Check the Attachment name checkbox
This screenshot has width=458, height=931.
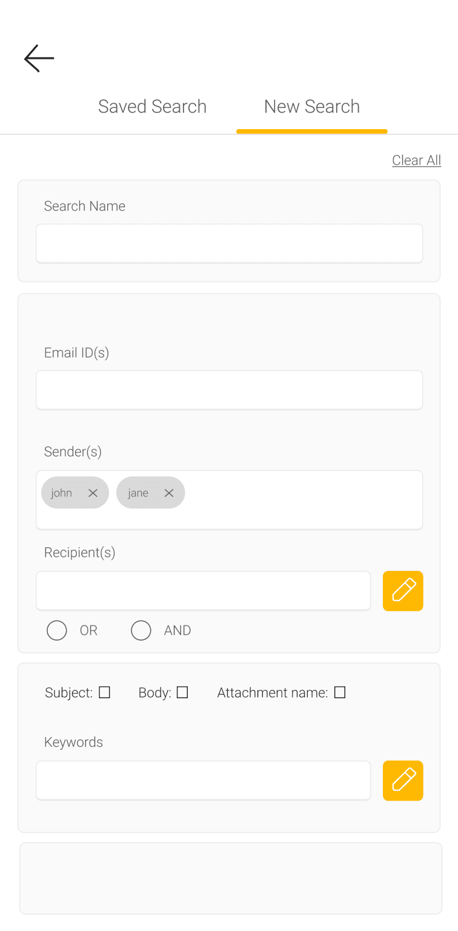coord(340,692)
